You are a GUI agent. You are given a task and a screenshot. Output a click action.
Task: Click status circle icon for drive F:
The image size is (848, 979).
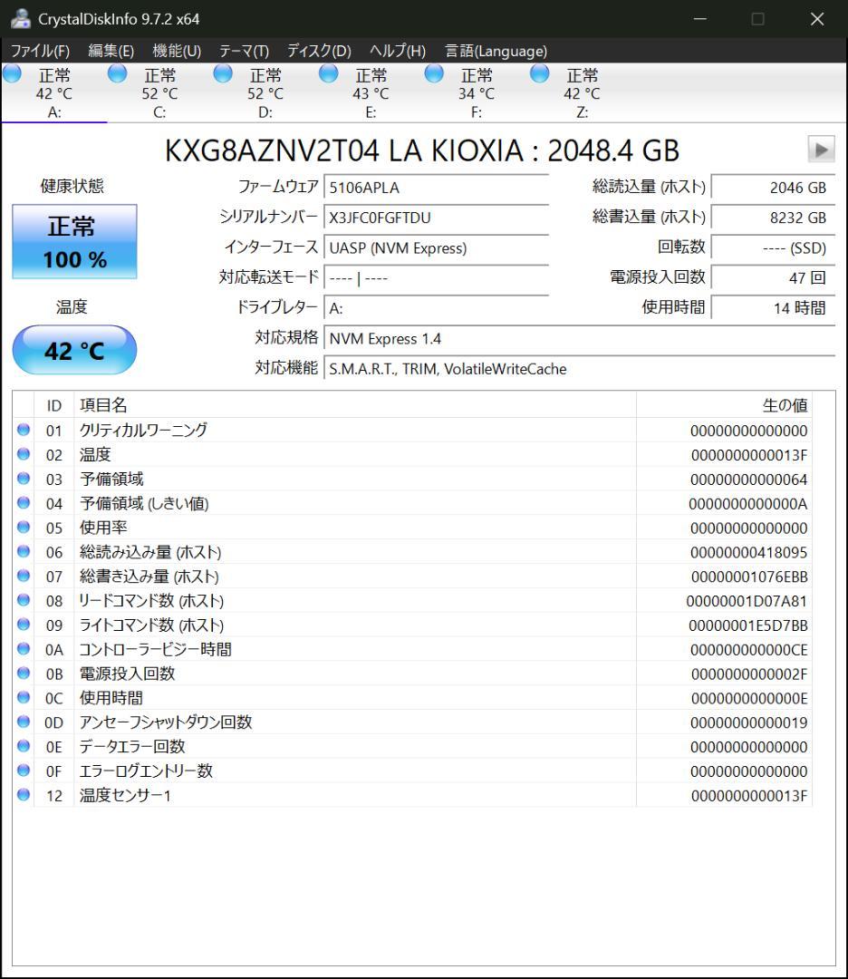434,73
